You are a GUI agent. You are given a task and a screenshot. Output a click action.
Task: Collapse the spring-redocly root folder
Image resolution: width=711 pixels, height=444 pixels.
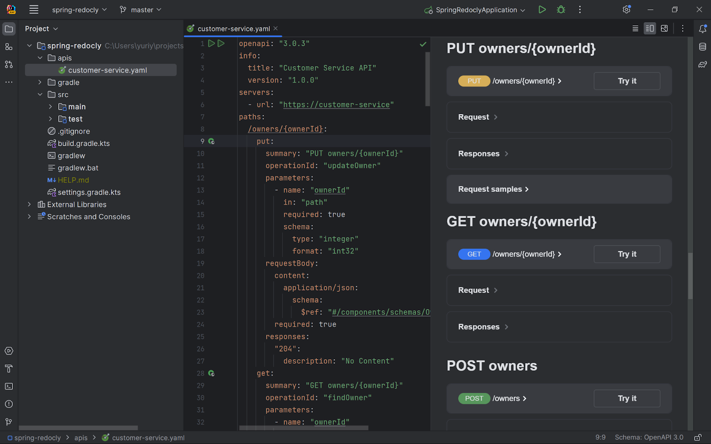pyautogui.click(x=29, y=46)
